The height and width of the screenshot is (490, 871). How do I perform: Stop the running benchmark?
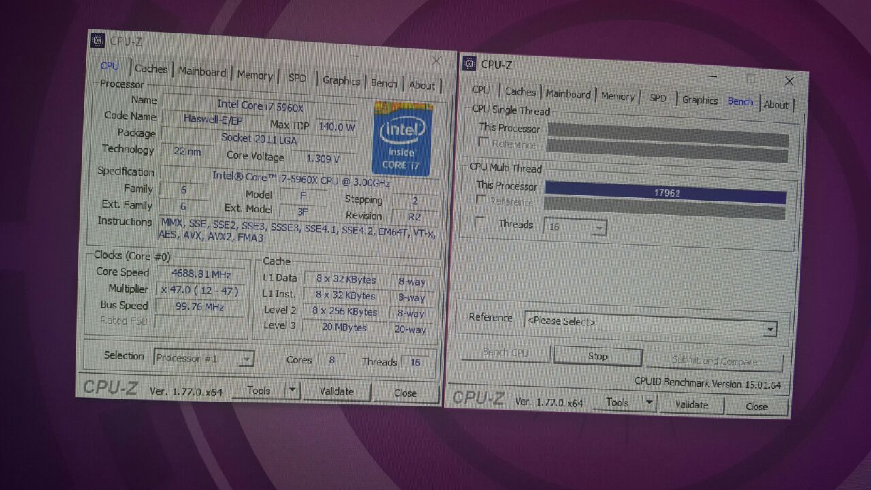597,356
